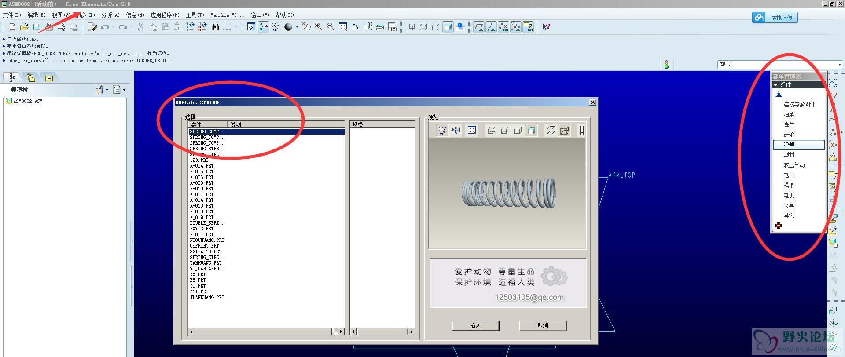Open model tree show dropdown
845x357 pixels.
[119, 90]
